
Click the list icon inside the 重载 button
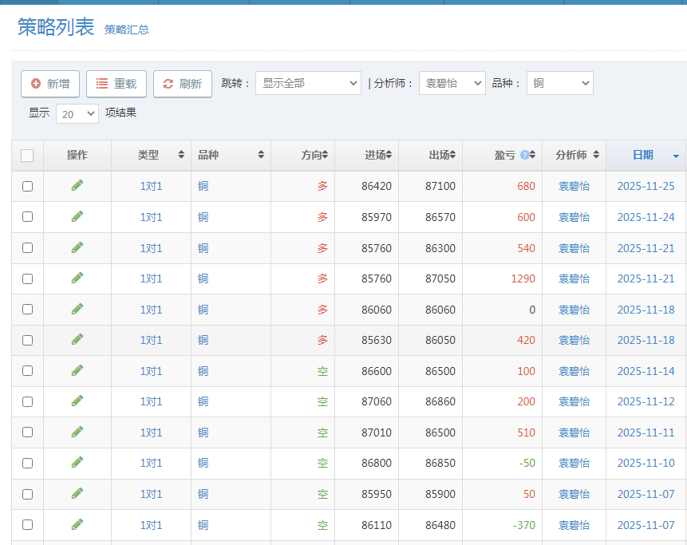click(101, 83)
